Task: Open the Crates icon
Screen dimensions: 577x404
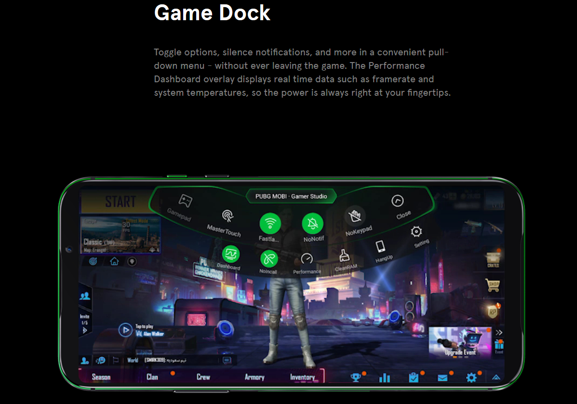Action: (x=493, y=259)
